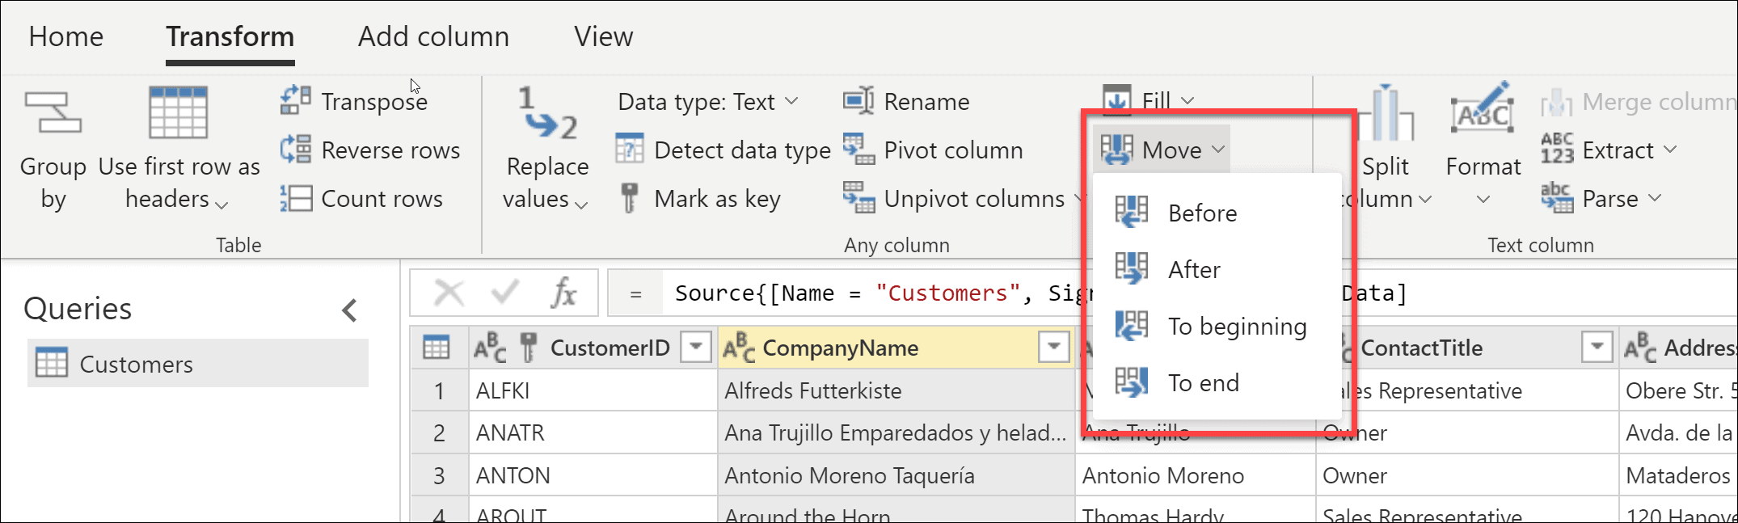This screenshot has height=523, width=1738.
Task: Click the Pivot column label
Action: [953, 150]
